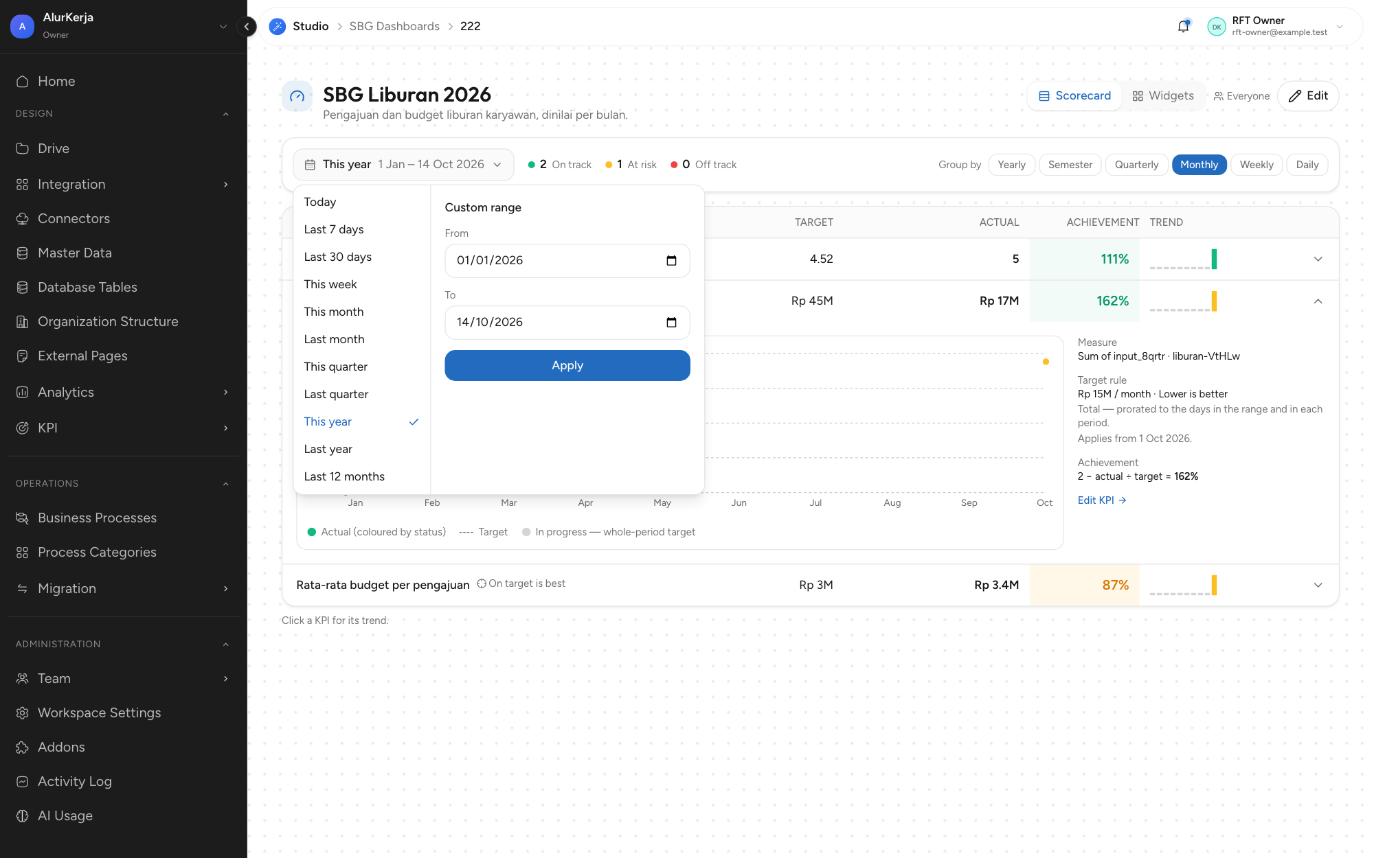Open Master Data in the sidebar
The width and height of the screenshot is (1374, 858).
(x=124, y=253)
